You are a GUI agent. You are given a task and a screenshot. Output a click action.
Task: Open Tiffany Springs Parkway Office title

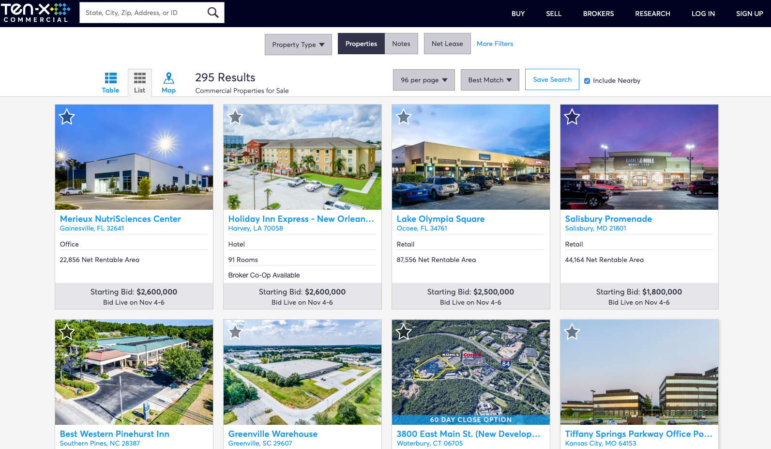pyautogui.click(x=639, y=434)
